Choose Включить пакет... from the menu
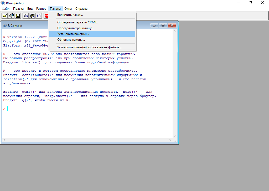Viewport: 269px width, 191px height. click(x=70, y=15)
